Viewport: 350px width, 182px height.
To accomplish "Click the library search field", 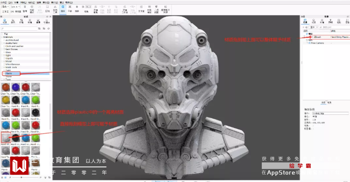I will coord(19,28).
